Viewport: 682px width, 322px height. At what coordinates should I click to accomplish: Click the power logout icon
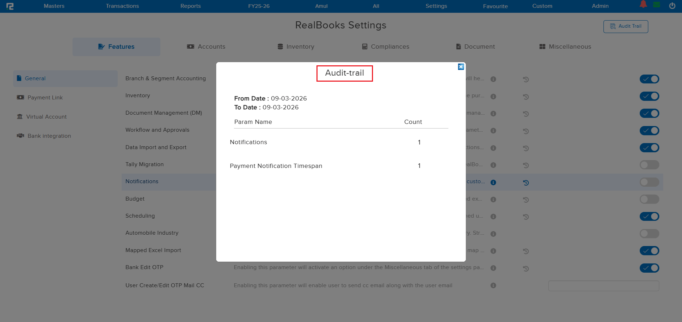click(x=672, y=6)
